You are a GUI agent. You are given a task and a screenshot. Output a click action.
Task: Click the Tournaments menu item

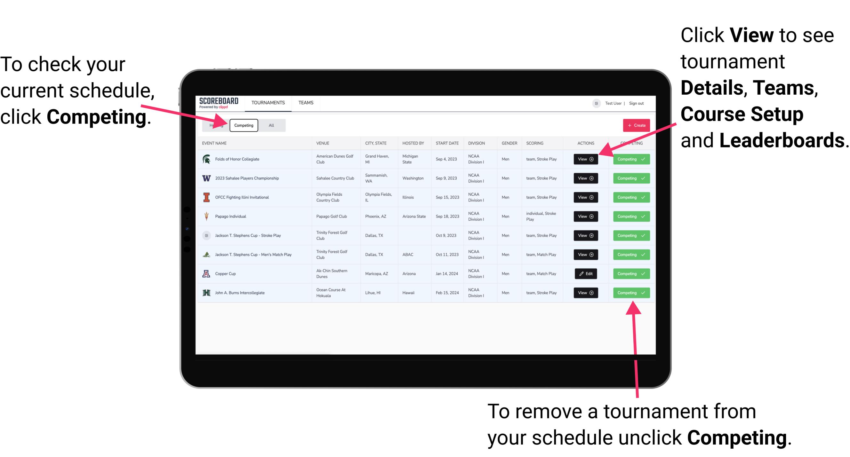coord(269,102)
